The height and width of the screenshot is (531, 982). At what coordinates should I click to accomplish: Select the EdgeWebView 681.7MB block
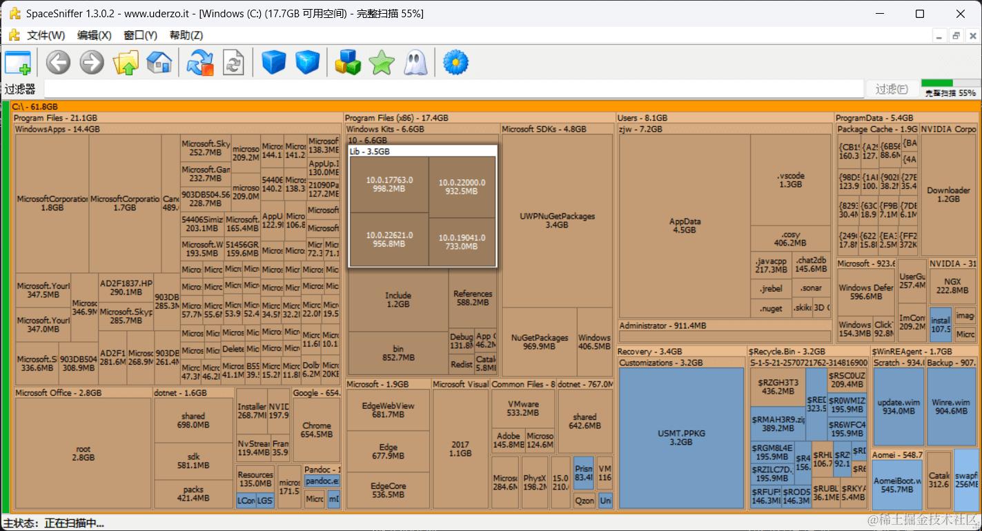[x=388, y=410]
